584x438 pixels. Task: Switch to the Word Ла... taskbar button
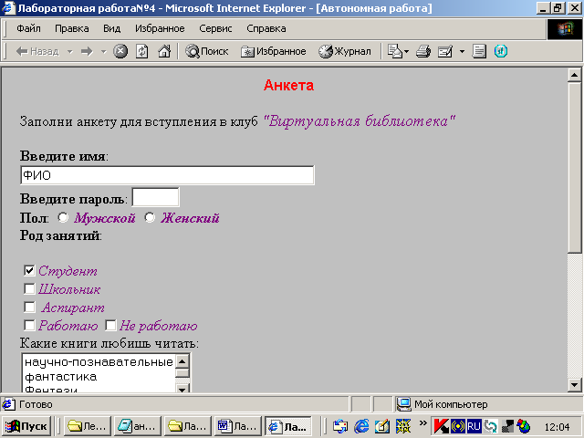[238, 426]
